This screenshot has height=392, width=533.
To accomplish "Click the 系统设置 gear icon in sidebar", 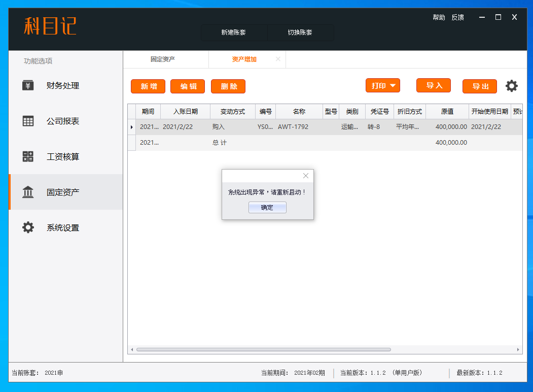I will click(x=28, y=227).
